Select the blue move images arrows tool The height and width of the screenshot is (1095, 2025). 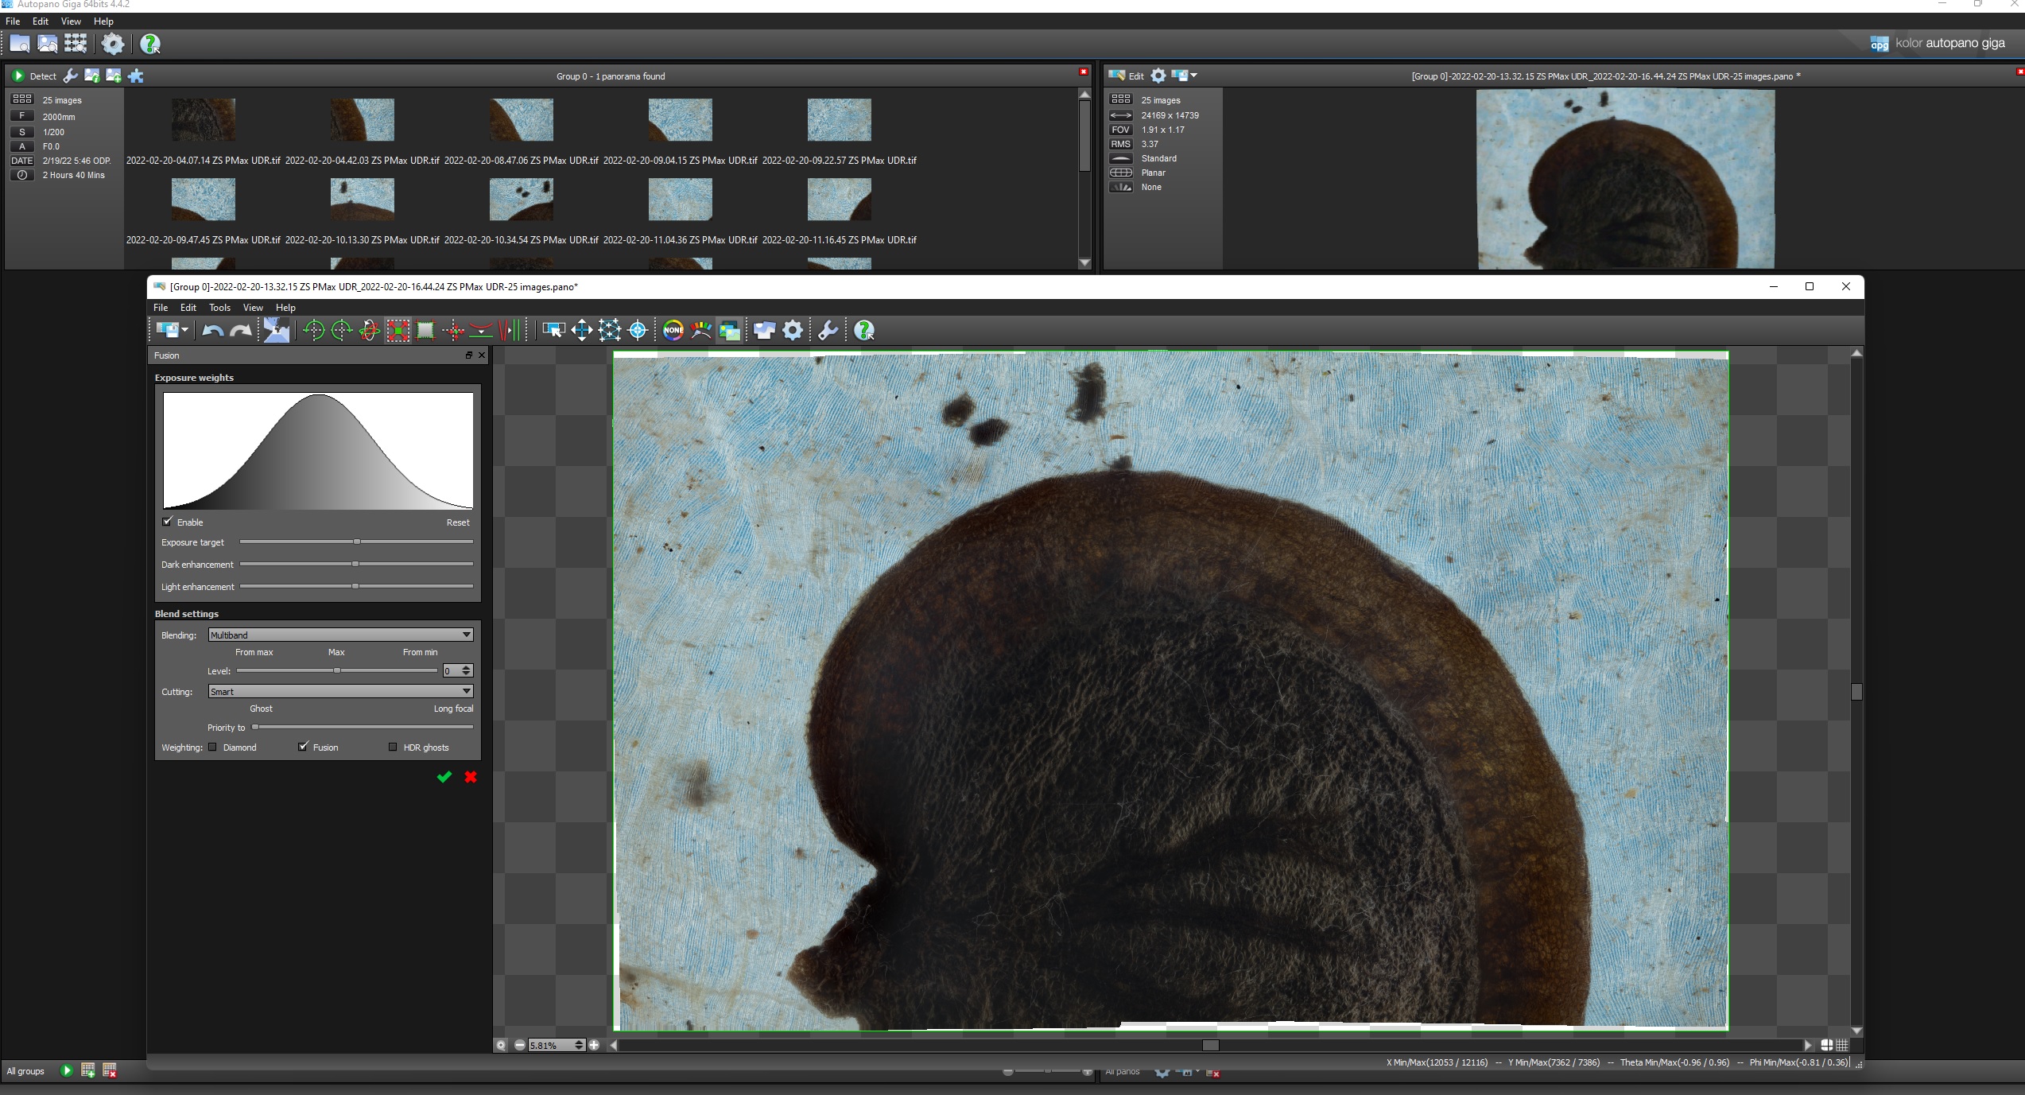581,330
